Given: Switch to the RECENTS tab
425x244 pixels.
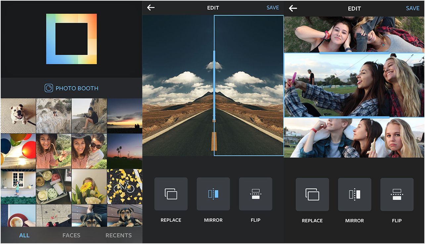Looking at the screenshot, I should pos(119,235).
